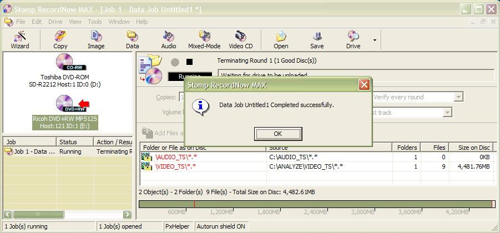The image size is (500, 233).
Task: Create a new Data job
Action: tap(132, 40)
